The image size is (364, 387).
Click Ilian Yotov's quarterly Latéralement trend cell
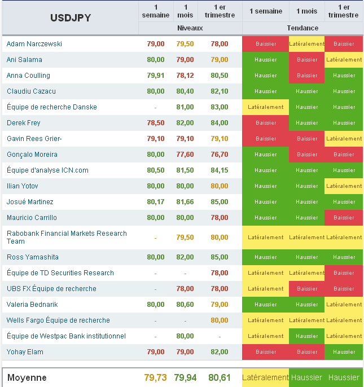(344, 186)
